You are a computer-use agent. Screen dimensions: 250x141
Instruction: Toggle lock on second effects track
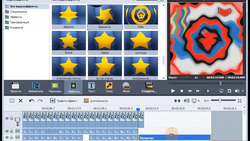click(11, 137)
